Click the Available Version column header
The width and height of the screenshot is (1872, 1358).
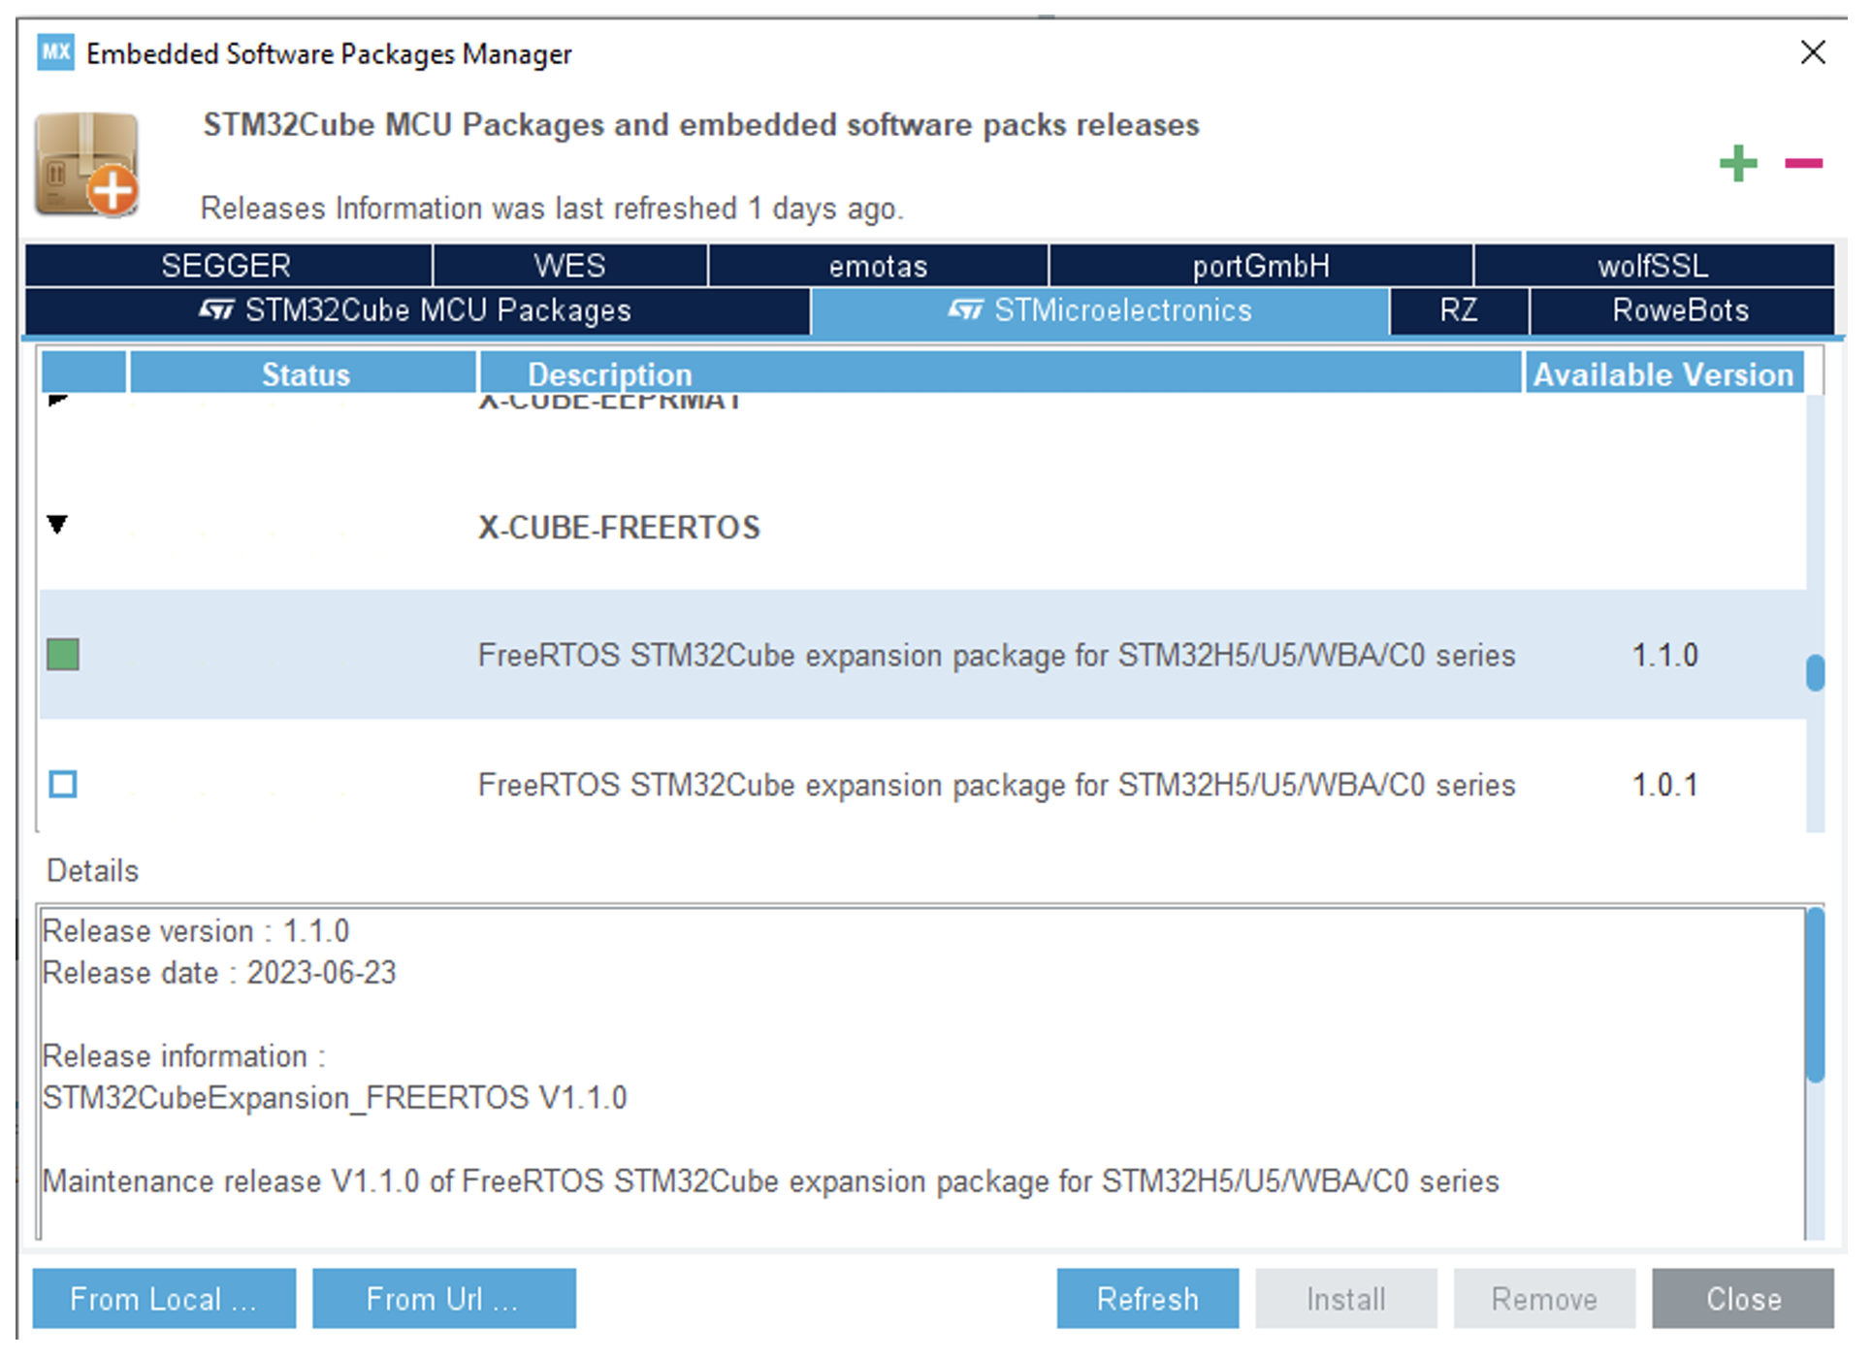click(1662, 374)
